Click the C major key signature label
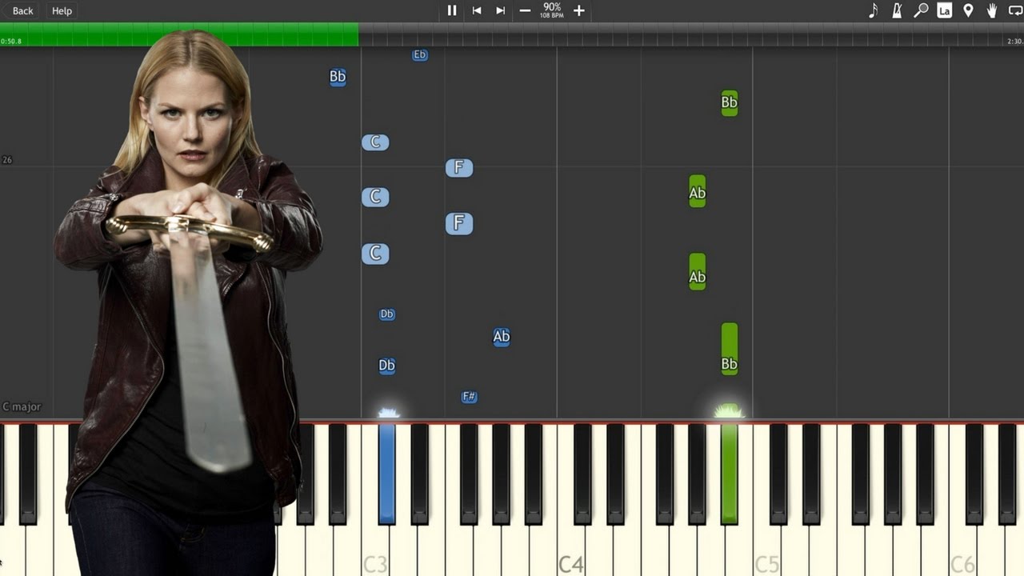The height and width of the screenshot is (576, 1024). [22, 406]
